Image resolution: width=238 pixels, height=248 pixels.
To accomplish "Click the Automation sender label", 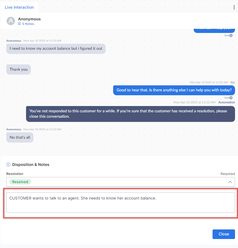I will 227,102.
